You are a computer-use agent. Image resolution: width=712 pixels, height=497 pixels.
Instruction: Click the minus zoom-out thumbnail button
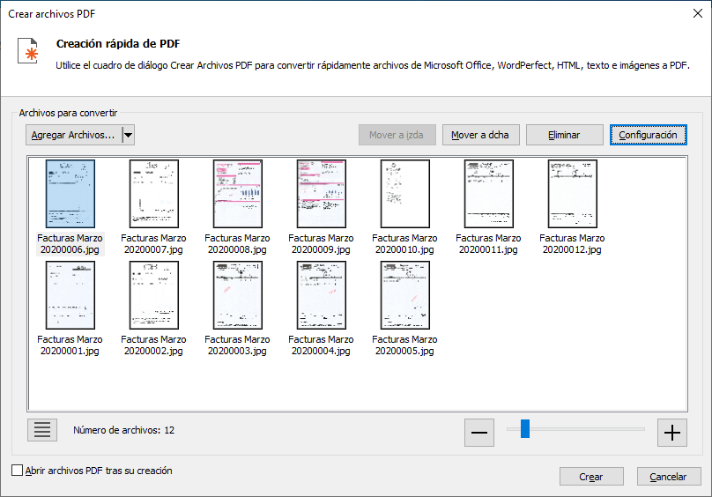(479, 432)
